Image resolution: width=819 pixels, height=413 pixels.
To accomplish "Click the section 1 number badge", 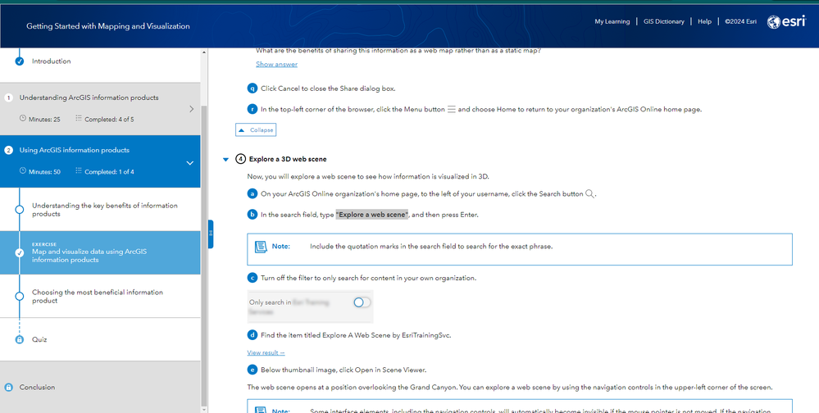I will 8,98.
